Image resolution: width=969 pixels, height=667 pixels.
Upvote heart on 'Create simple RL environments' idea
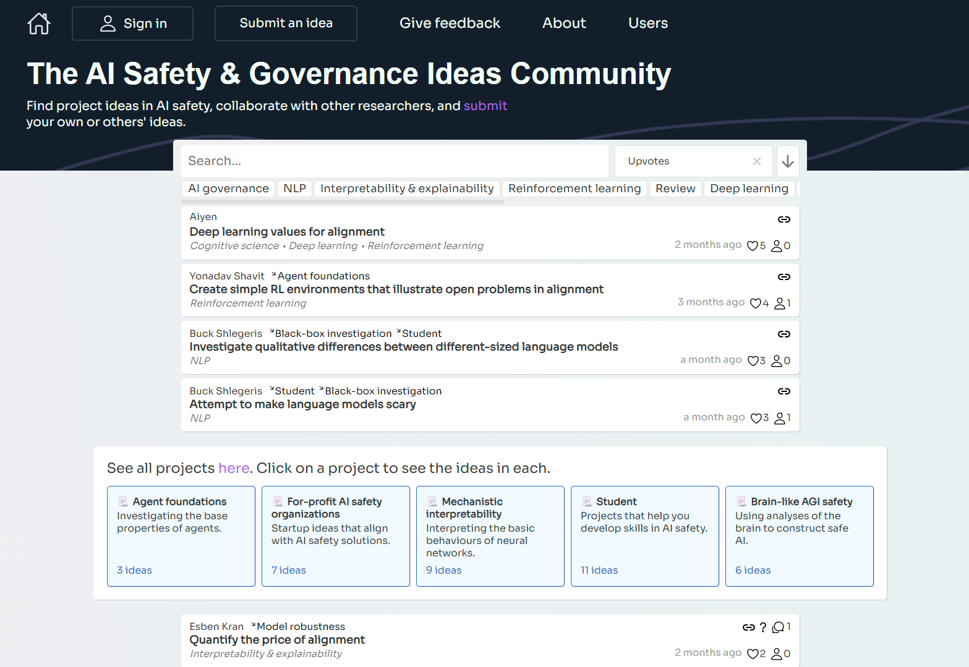click(755, 303)
